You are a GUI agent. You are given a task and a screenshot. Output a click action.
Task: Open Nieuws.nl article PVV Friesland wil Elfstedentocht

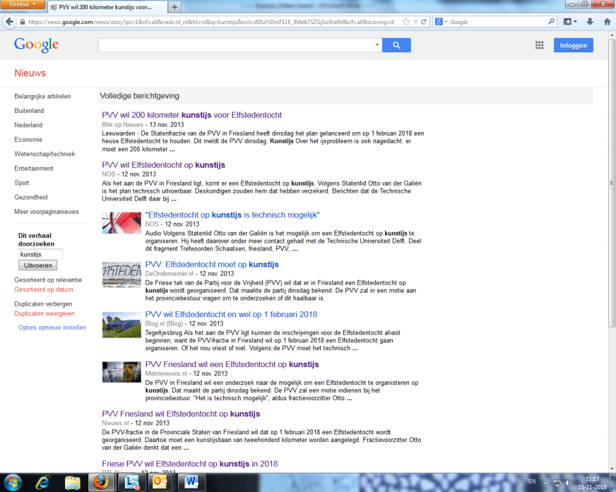[x=180, y=414]
